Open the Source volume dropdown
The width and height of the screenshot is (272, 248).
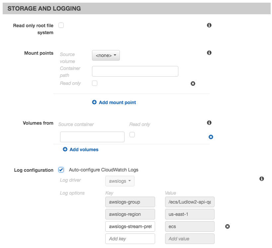pyautogui.click(x=106, y=55)
